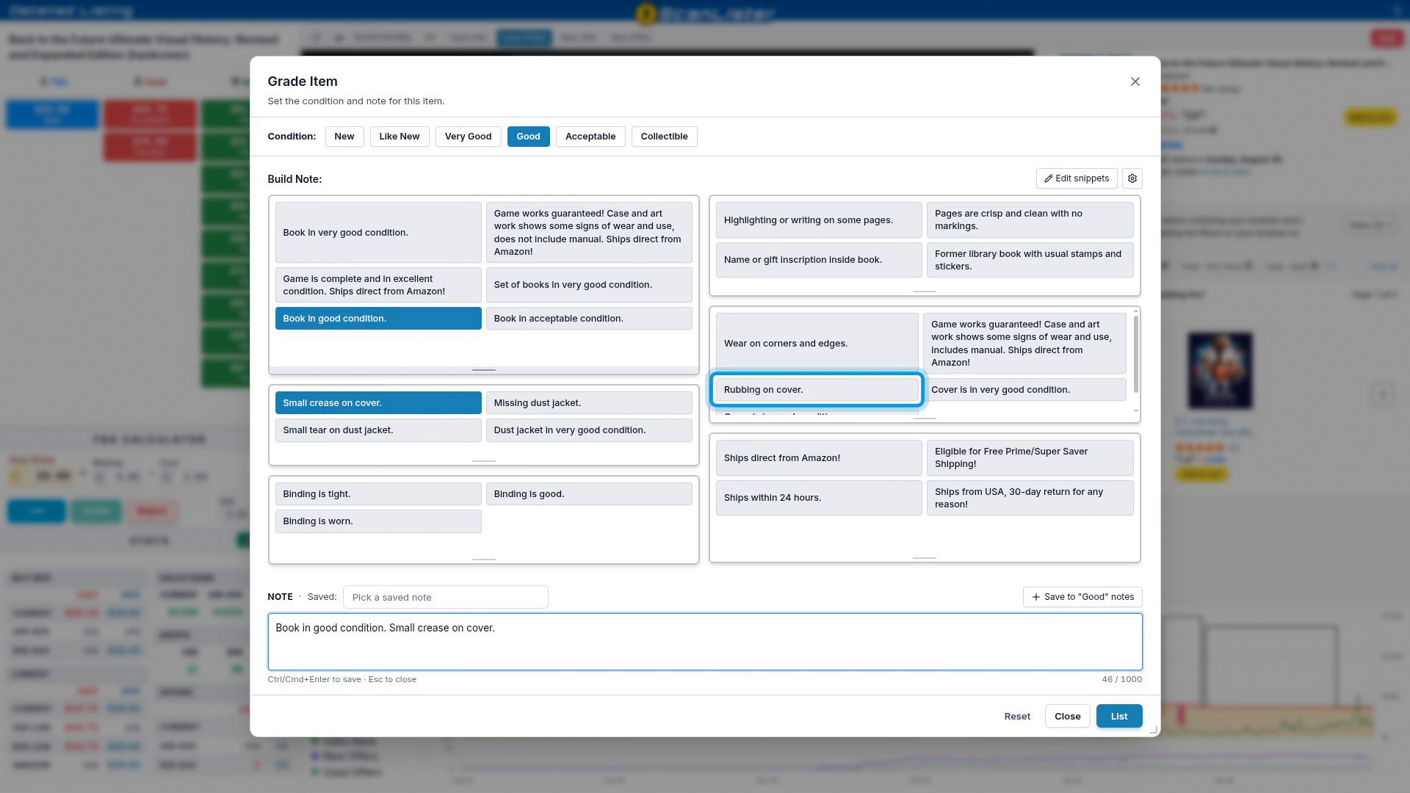
Task: Click into the note text area
Action: 705,642
